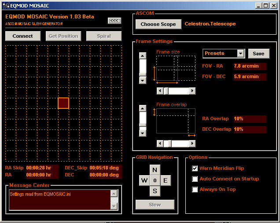Screen dimensions: 280x223
Task: Click frame size vertical scrollbar down arrow
Action: [143, 80]
